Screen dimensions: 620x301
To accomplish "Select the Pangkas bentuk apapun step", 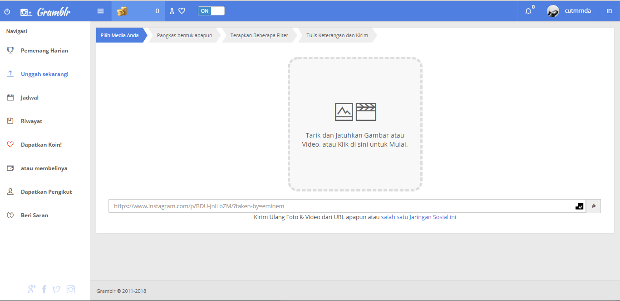I will pos(184,35).
